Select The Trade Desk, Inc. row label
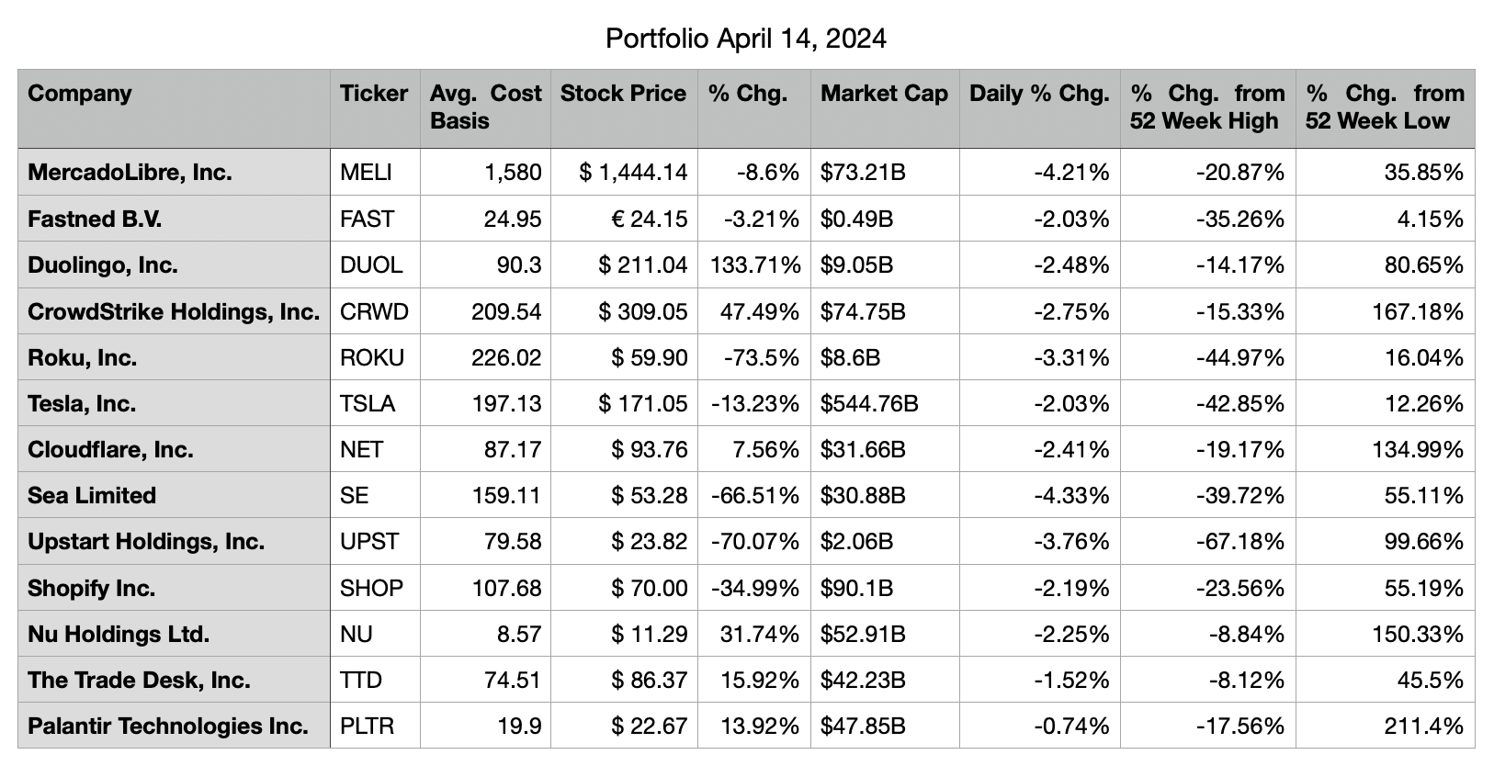 click(x=139, y=681)
